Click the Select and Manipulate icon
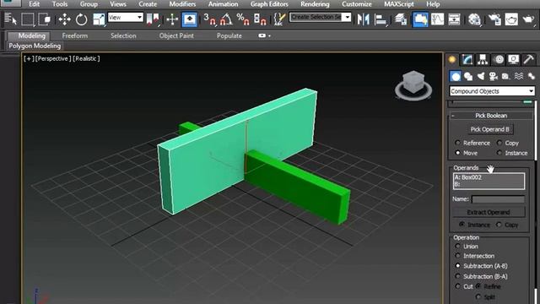 pyautogui.click(x=172, y=19)
